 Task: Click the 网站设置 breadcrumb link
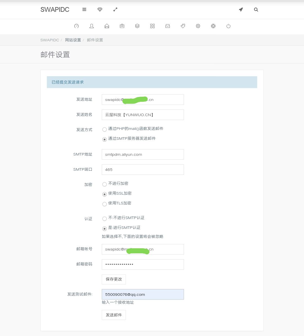[x=73, y=40]
